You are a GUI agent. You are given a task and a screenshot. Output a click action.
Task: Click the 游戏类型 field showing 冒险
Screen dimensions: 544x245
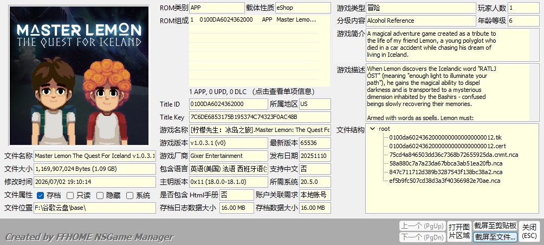click(x=420, y=8)
